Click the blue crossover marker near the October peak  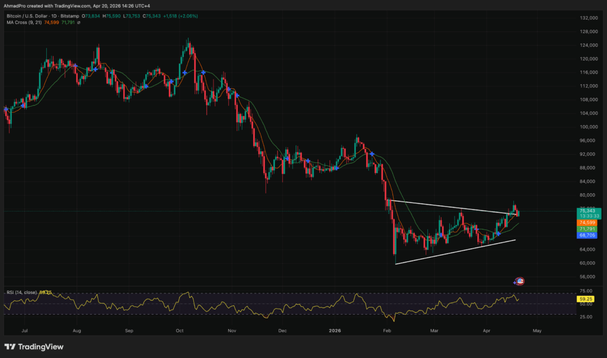tap(186, 72)
